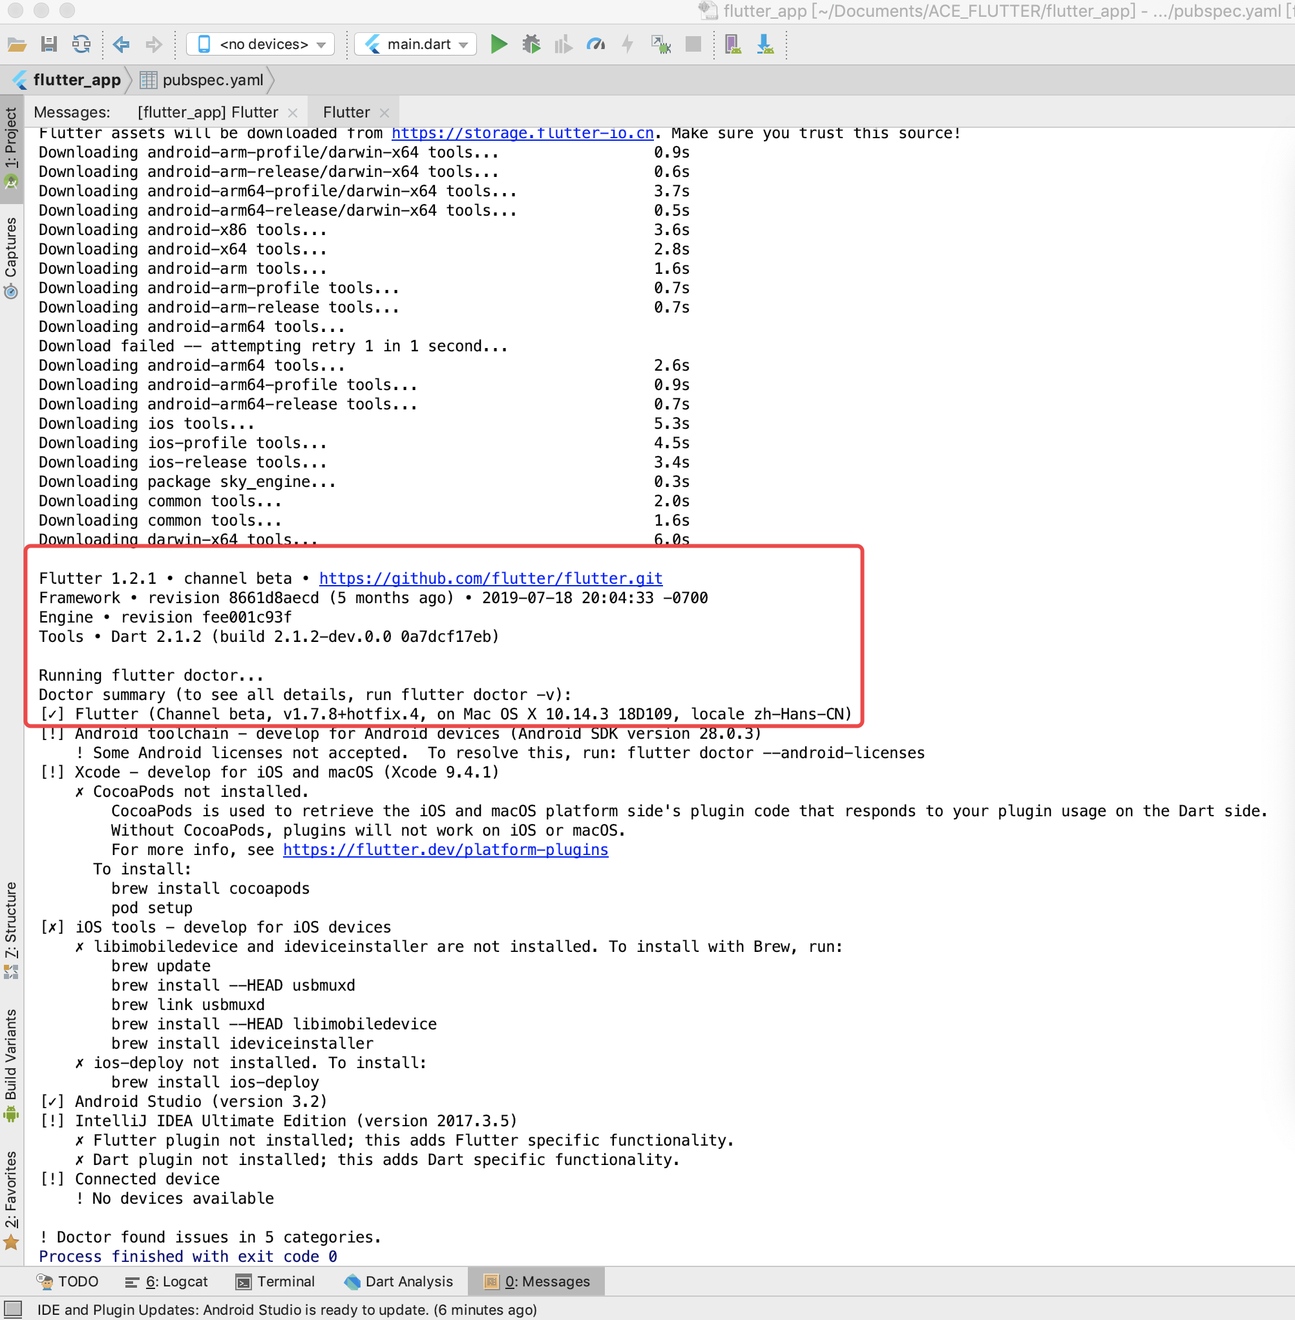The height and width of the screenshot is (1320, 1295).
Task: Navigate back with the left arrow
Action: (121, 44)
